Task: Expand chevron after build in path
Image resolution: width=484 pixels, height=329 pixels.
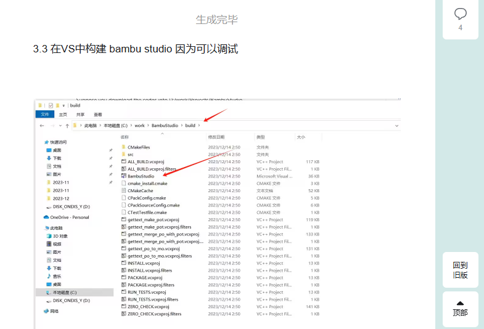Action: [x=199, y=126]
